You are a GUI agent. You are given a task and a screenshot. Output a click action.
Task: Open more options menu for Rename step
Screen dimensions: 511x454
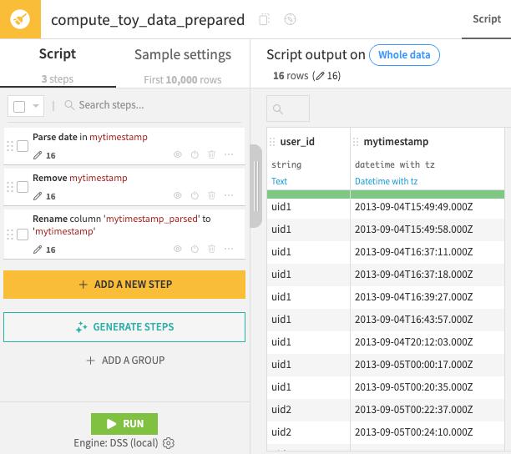click(229, 249)
